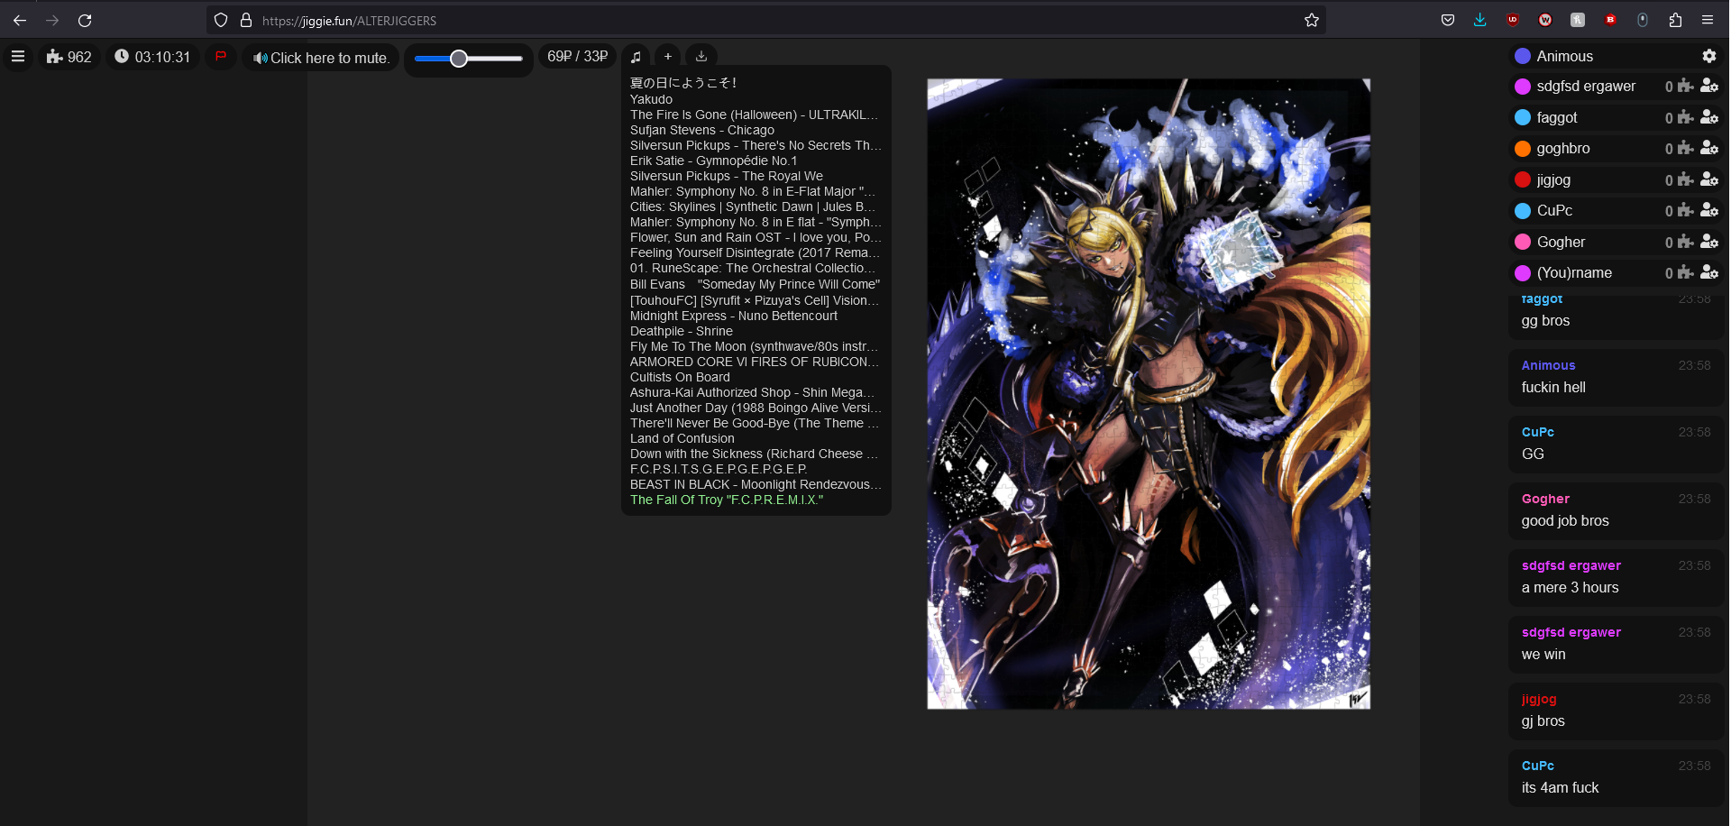
Task: Open user settings for goghbro
Action: point(1709,149)
